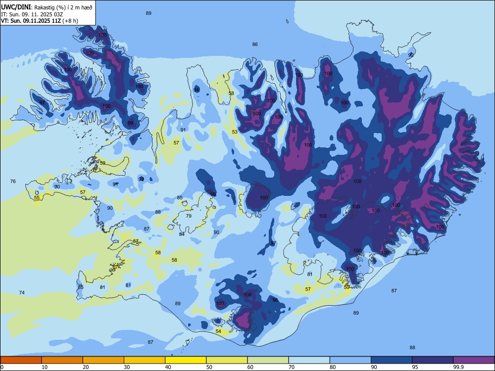Select the orange 10–20 legend color block

click(62, 360)
